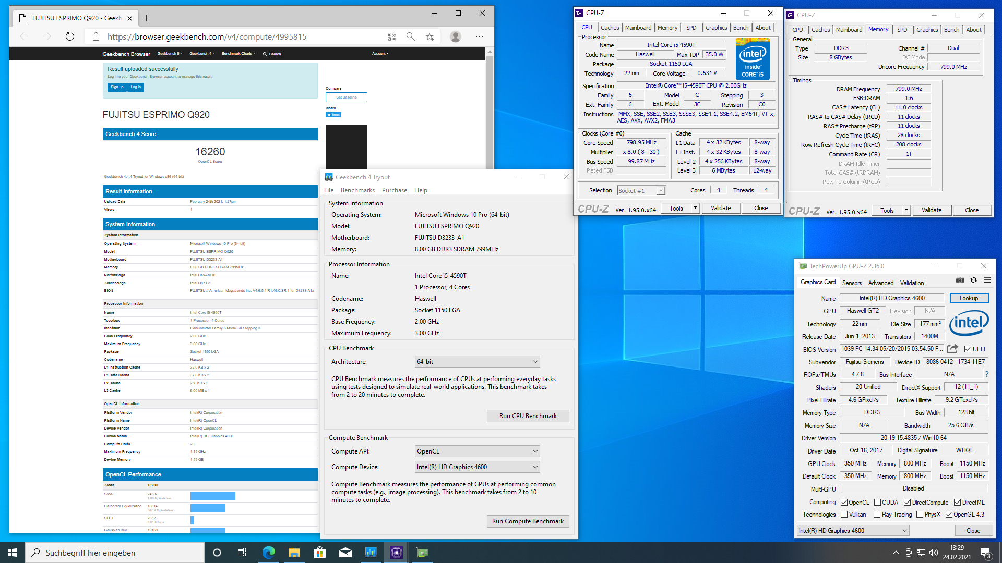Open the notification center icon
1002x563 pixels.
coord(985,553)
